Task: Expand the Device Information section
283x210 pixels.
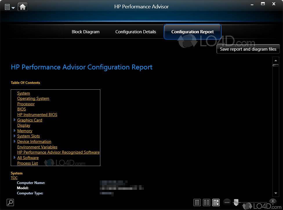Action: pyautogui.click(x=14, y=141)
